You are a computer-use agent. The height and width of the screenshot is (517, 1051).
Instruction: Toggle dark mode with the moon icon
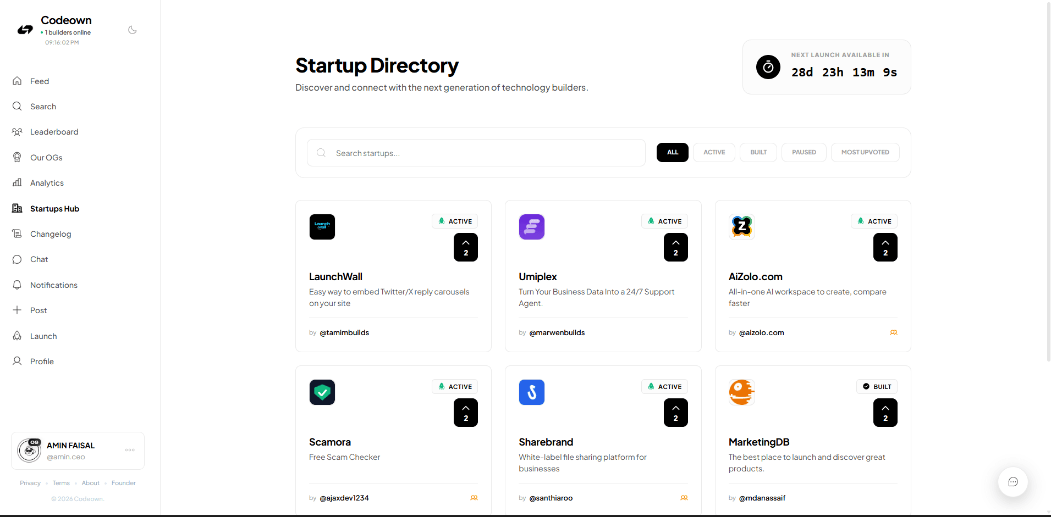(x=132, y=30)
